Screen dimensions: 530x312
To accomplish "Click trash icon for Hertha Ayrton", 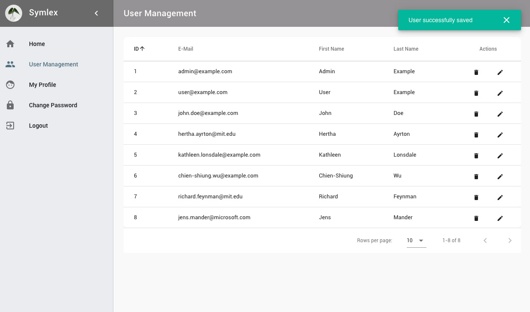I will [x=476, y=135].
